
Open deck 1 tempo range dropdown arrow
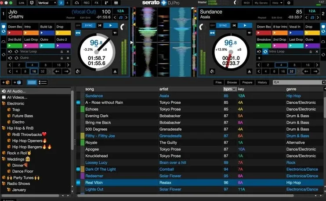pyautogui.click(x=115, y=33)
